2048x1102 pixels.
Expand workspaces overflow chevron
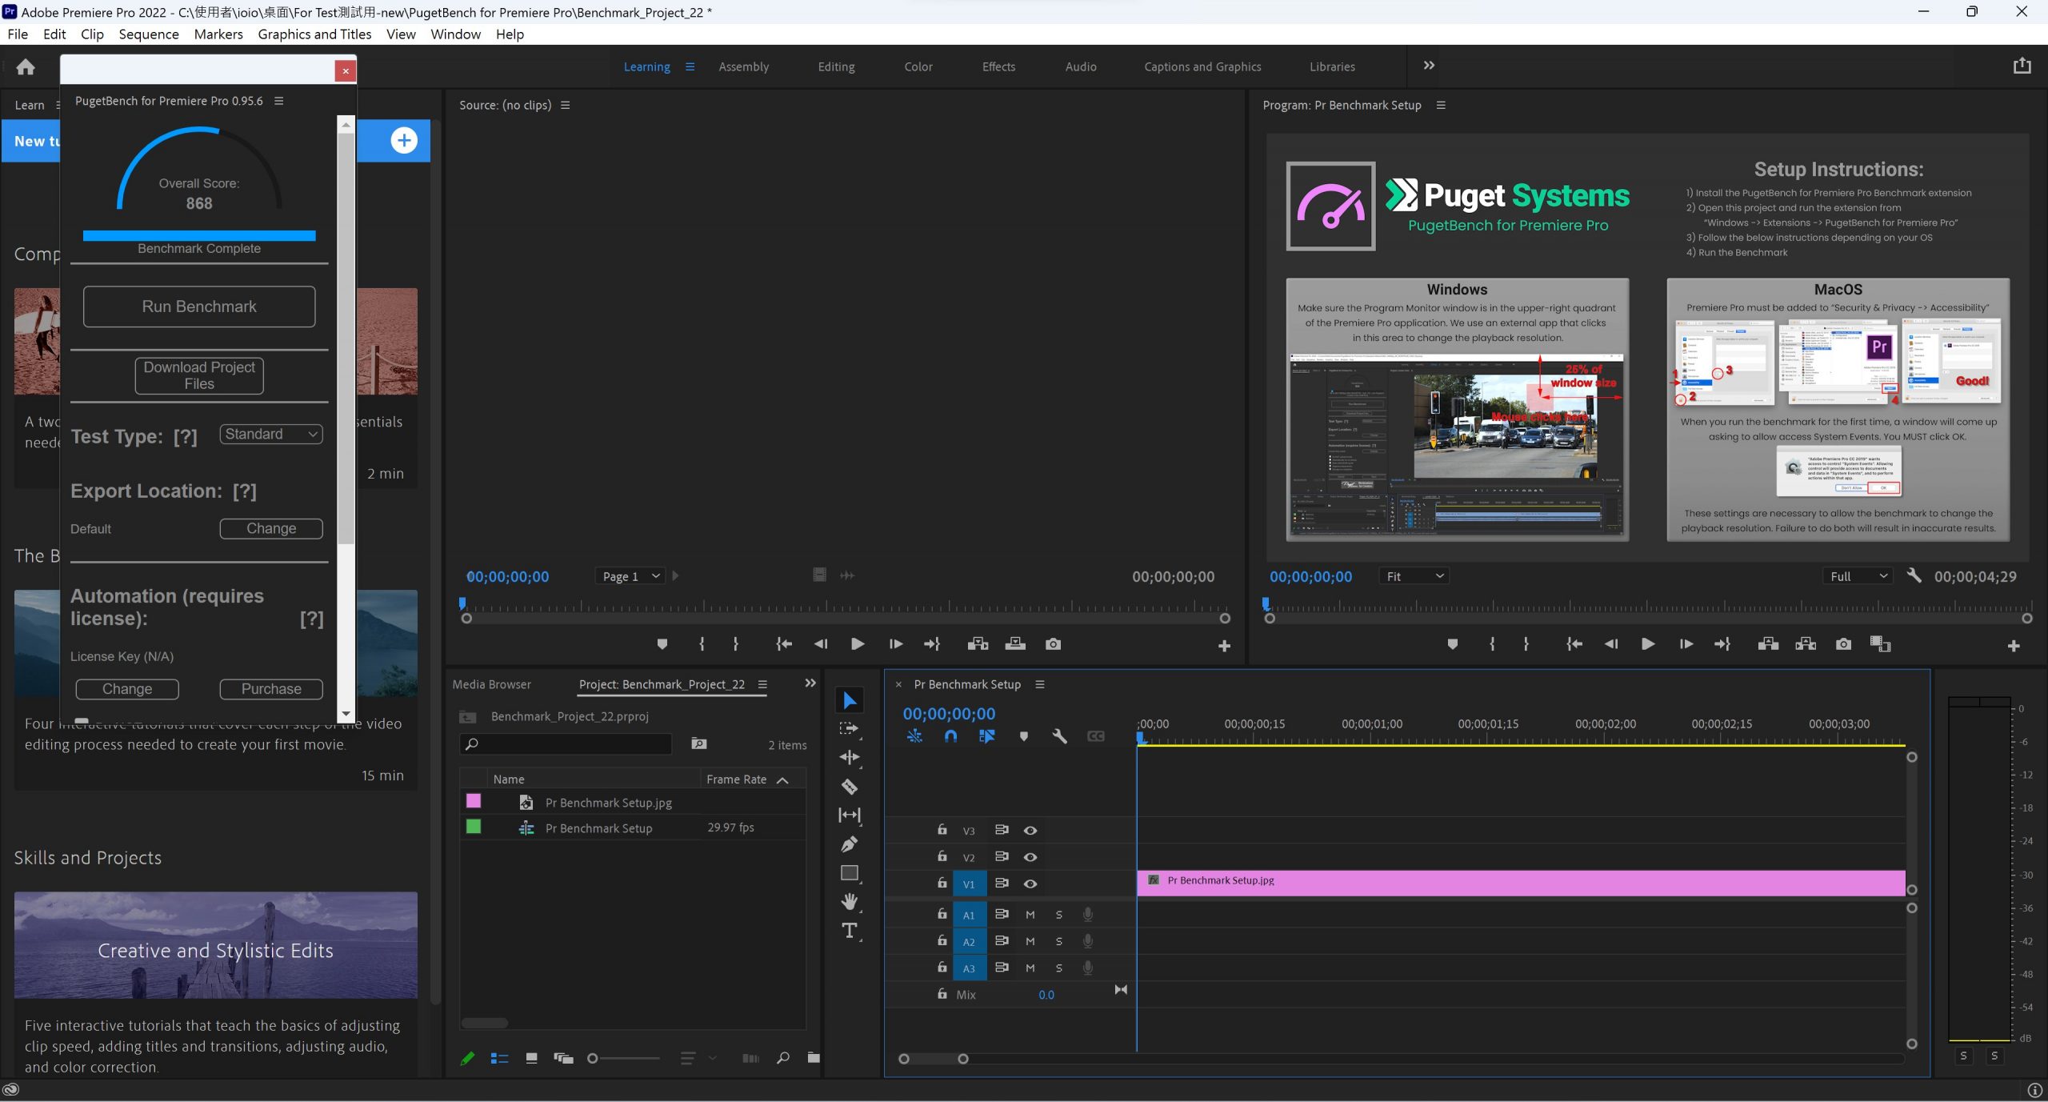tap(1429, 66)
